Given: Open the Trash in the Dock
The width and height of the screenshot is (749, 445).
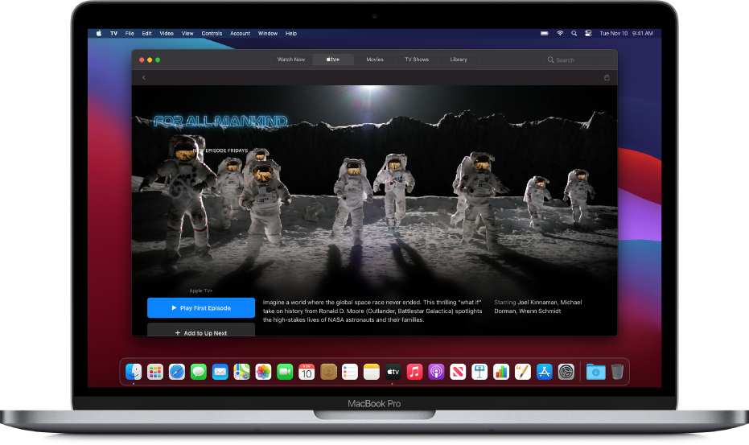Looking at the screenshot, I should click(x=617, y=372).
